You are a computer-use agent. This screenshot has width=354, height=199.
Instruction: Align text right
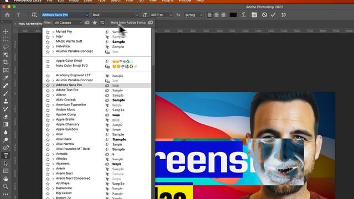[x=223, y=15]
